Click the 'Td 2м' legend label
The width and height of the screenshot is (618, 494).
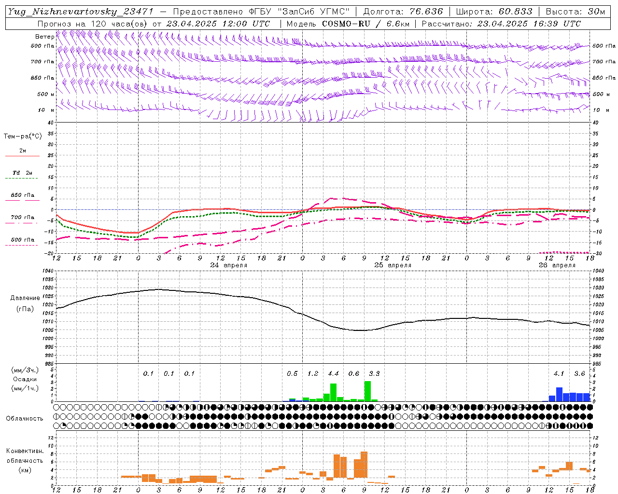22,173
